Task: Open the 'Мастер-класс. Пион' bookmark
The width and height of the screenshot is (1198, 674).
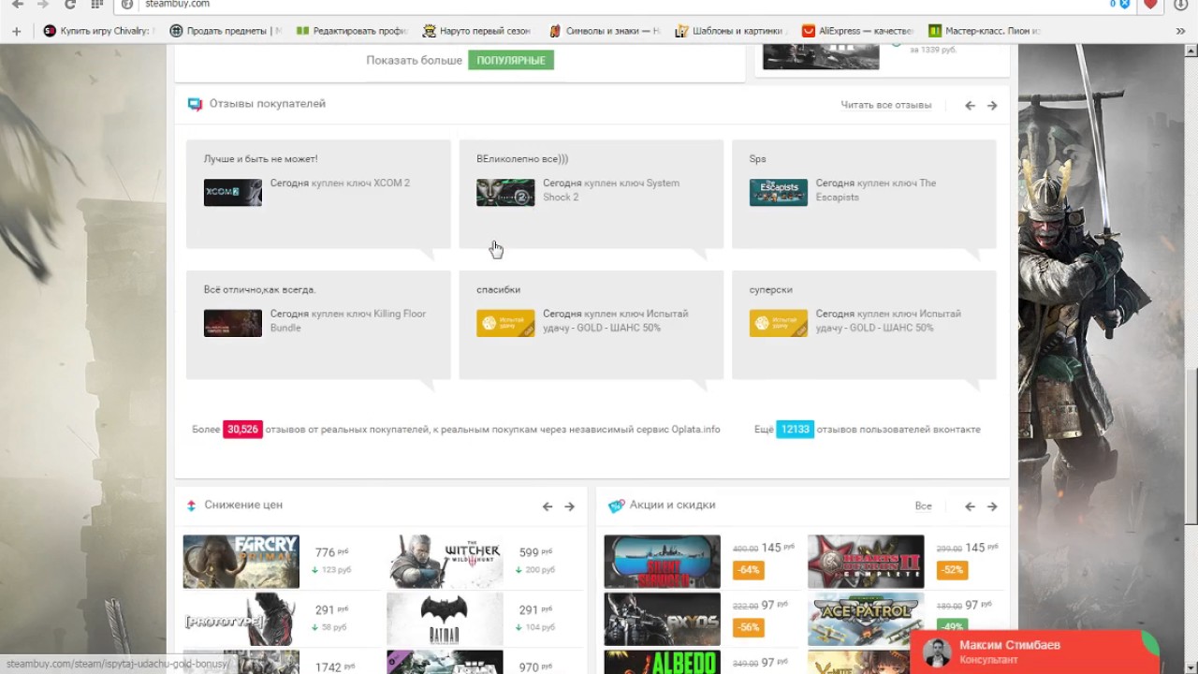Action: tap(984, 31)
